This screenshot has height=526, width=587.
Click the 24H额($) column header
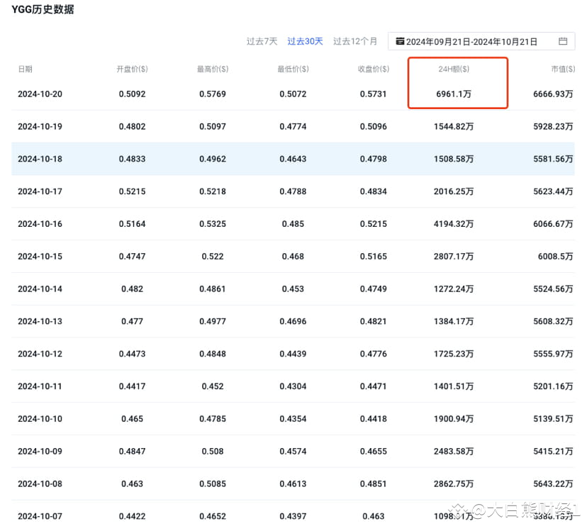(x=454, y=69)
